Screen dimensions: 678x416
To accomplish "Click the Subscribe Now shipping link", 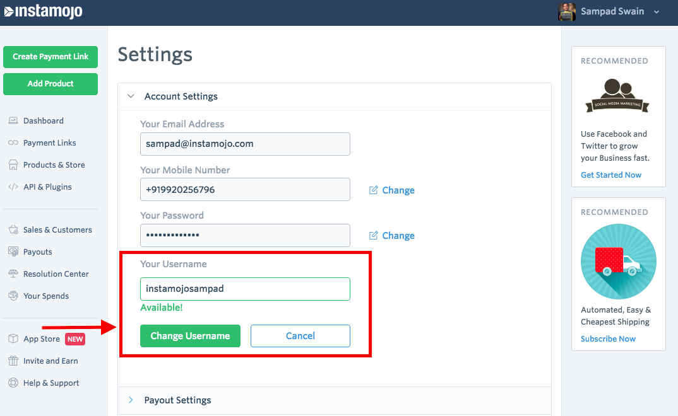I will pyautogui.click(x=608, y=339).
